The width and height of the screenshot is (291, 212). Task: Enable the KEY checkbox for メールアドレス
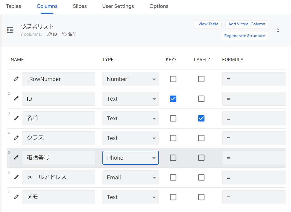pos(173,177)
